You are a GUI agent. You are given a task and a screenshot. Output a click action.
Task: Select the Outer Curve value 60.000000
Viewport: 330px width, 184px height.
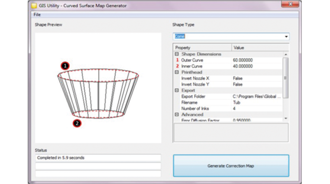[243, 60]
